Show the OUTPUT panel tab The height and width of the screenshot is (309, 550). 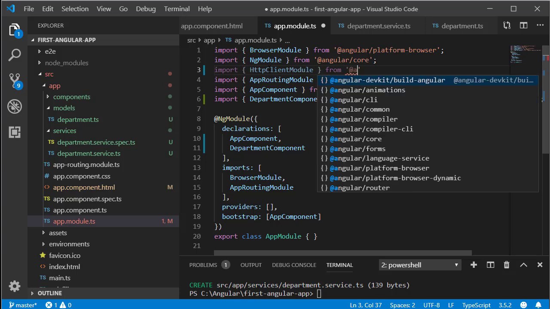pyautogui.click(x=251, y=265)
